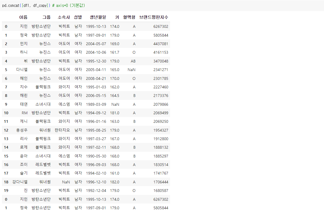Select the 이름 column header
324x212 pixels.
click(x=23, y=17)
